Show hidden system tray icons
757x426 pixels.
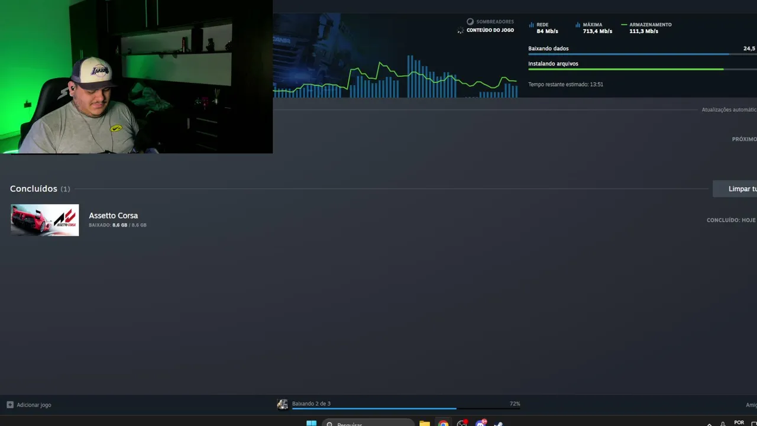tap(709, 424)
